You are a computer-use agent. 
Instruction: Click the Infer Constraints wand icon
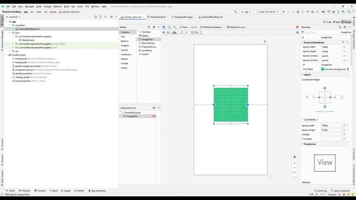[x=186, y=33]
